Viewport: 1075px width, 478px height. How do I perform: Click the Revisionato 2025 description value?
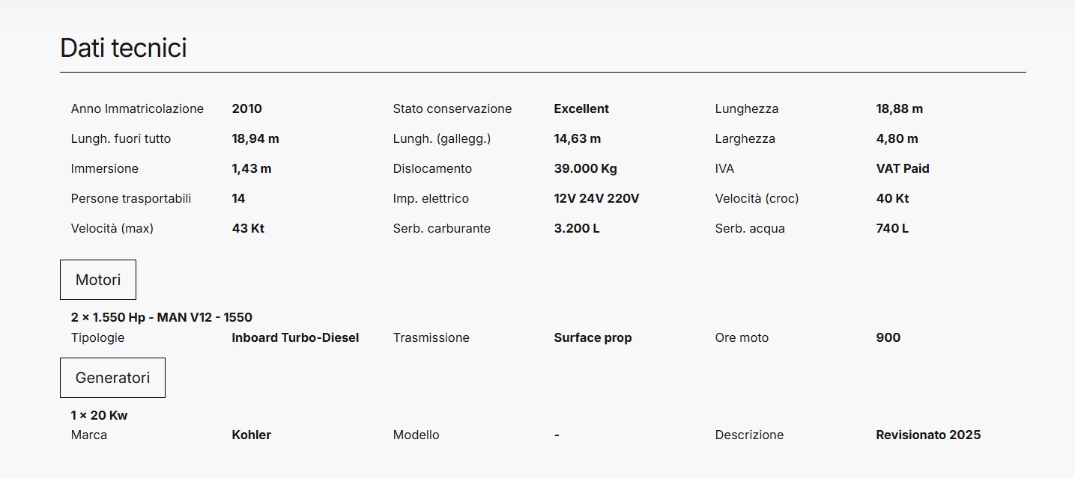click(x=928, y=435)
